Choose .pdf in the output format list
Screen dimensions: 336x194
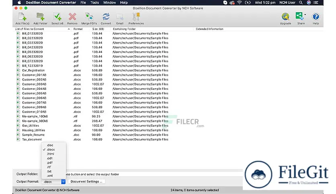(x=54, y=163)
